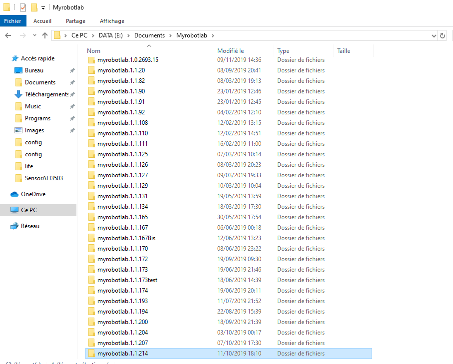Image resolution: width=453 pixels, height=364 pixels.
Task: Click the myrobotlab.1.1.214 folder icon
Action: (91, 354)
